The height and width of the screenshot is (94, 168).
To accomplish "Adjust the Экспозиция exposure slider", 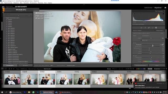I will click(x=151, y=45).
